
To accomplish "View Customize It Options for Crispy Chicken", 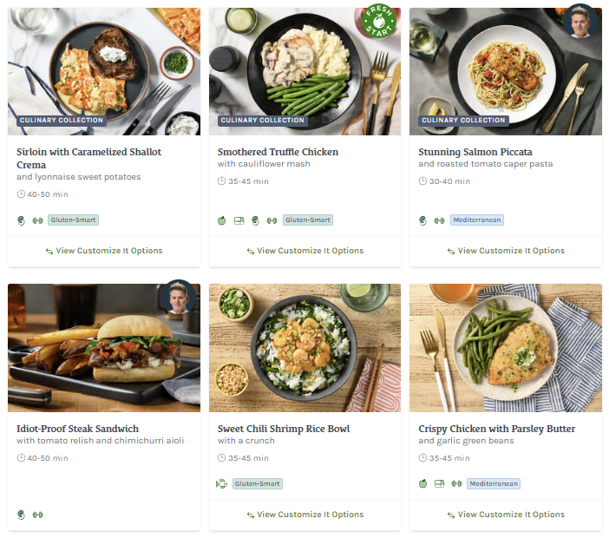I will [x=506, y=515].
